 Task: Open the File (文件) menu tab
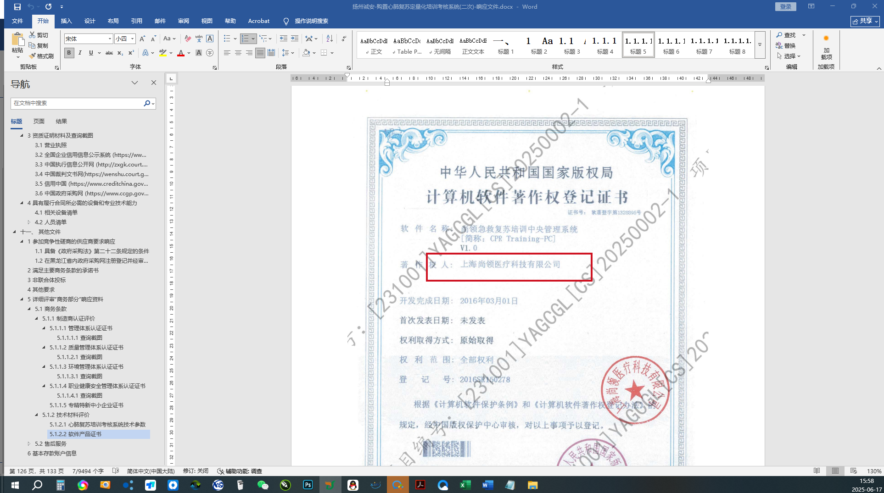click(x=17, y=21)
